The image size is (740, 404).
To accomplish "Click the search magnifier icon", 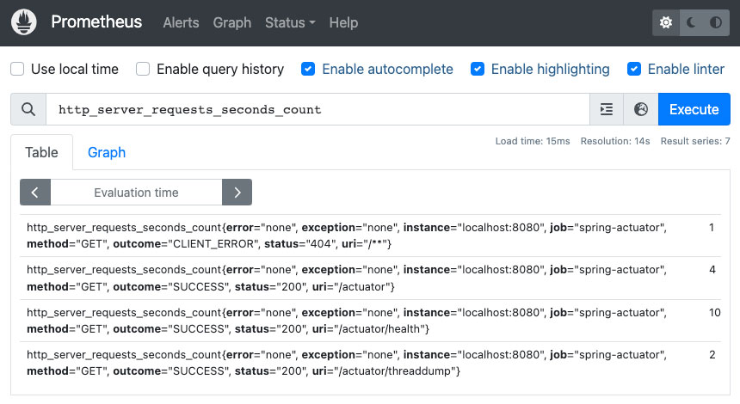I will tap(28, 109).
